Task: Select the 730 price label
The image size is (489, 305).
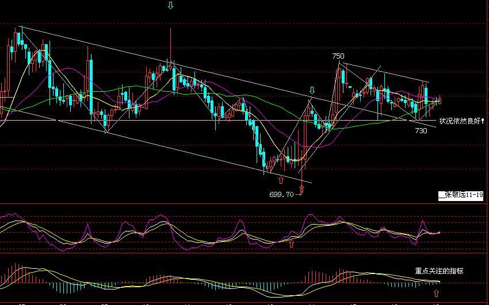Action: (421, 131)
